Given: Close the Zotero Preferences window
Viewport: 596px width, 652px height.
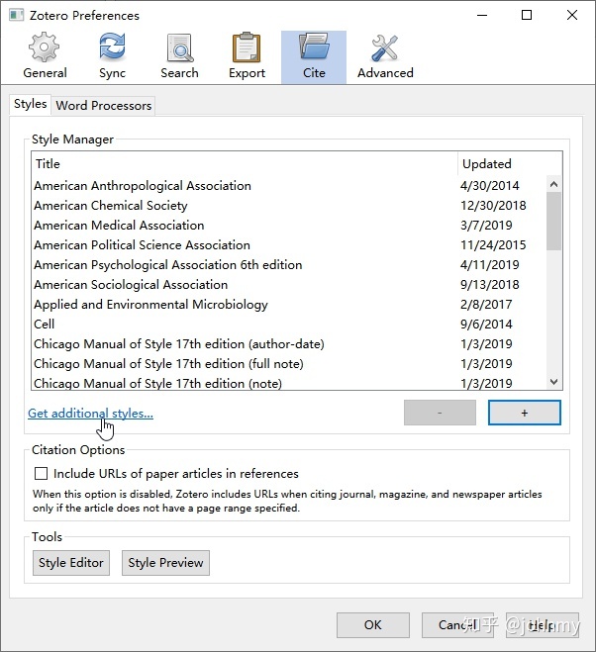Looking at the screenshot, I should [572, 15].
